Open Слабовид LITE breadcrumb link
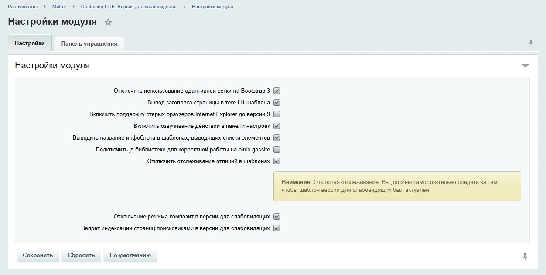Image resolution: width=546 pixels, height=275 pixels. 129,7
